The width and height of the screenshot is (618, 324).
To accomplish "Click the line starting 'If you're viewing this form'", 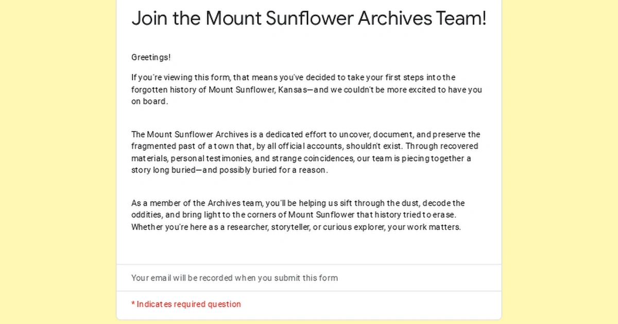I will [294, 78].
